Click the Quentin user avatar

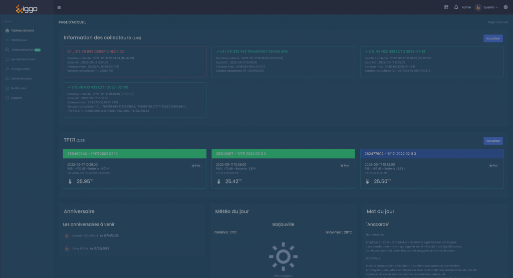tap(478, 7)
